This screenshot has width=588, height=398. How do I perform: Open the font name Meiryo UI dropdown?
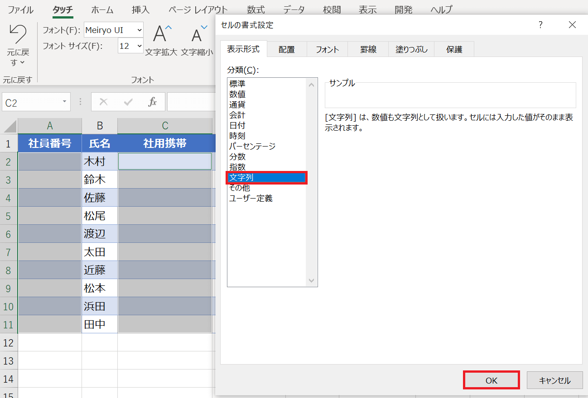coord(139,30)
